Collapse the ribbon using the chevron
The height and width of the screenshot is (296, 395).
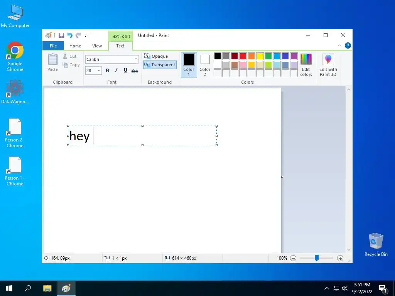[x=339, y=45]
